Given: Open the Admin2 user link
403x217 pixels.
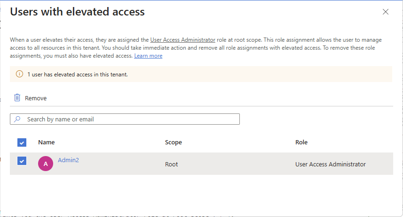Looking at the screenshot, I should pyautogui.click(x=68, y=160).
